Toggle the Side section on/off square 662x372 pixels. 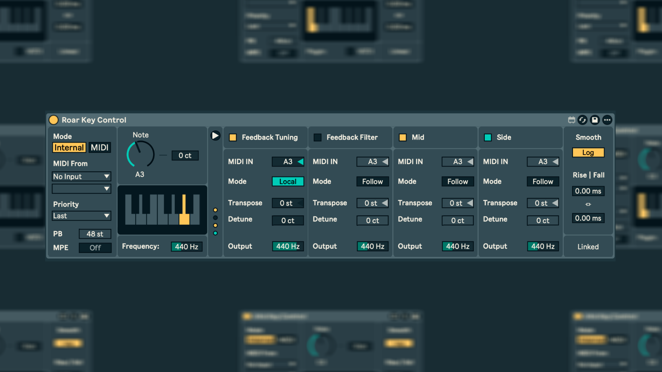pyautogui.click(x=488, y=137)
